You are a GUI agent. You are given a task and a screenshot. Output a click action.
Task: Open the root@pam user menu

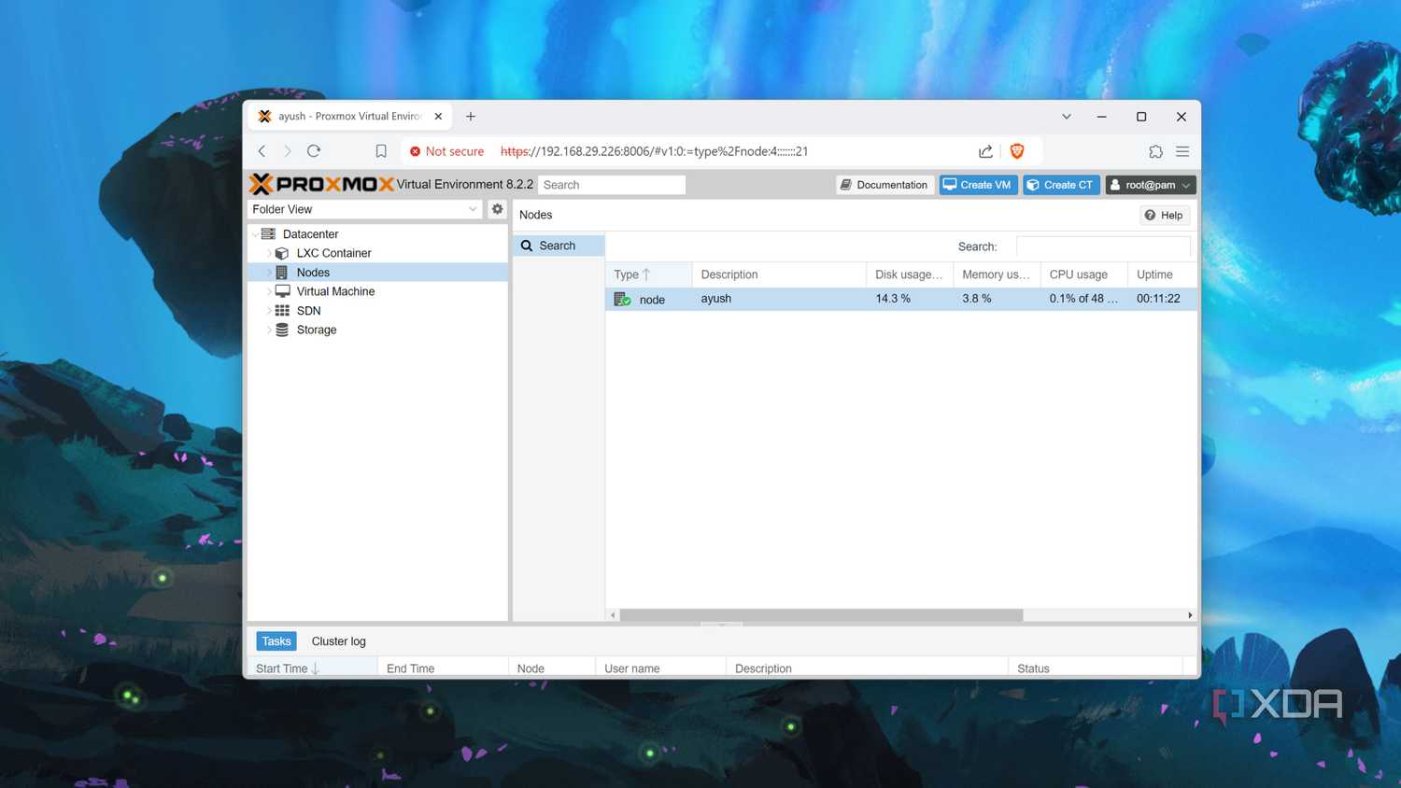tap(1151, 185)
